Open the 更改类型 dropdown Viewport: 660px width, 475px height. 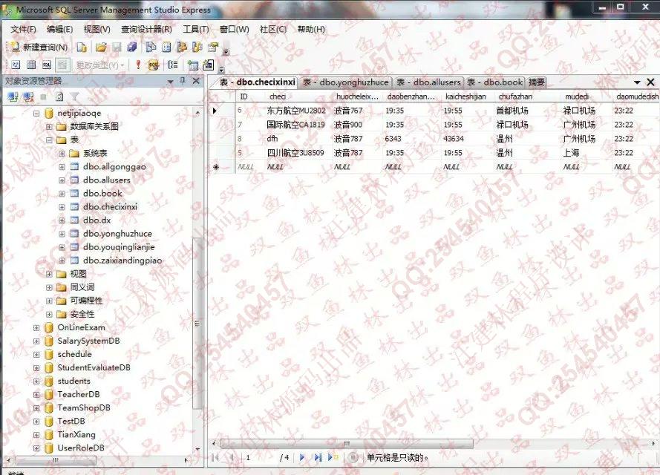(x=100, y=65)
